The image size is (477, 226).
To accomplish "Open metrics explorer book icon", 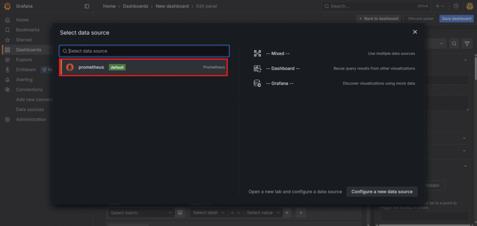I will [180, 212].
